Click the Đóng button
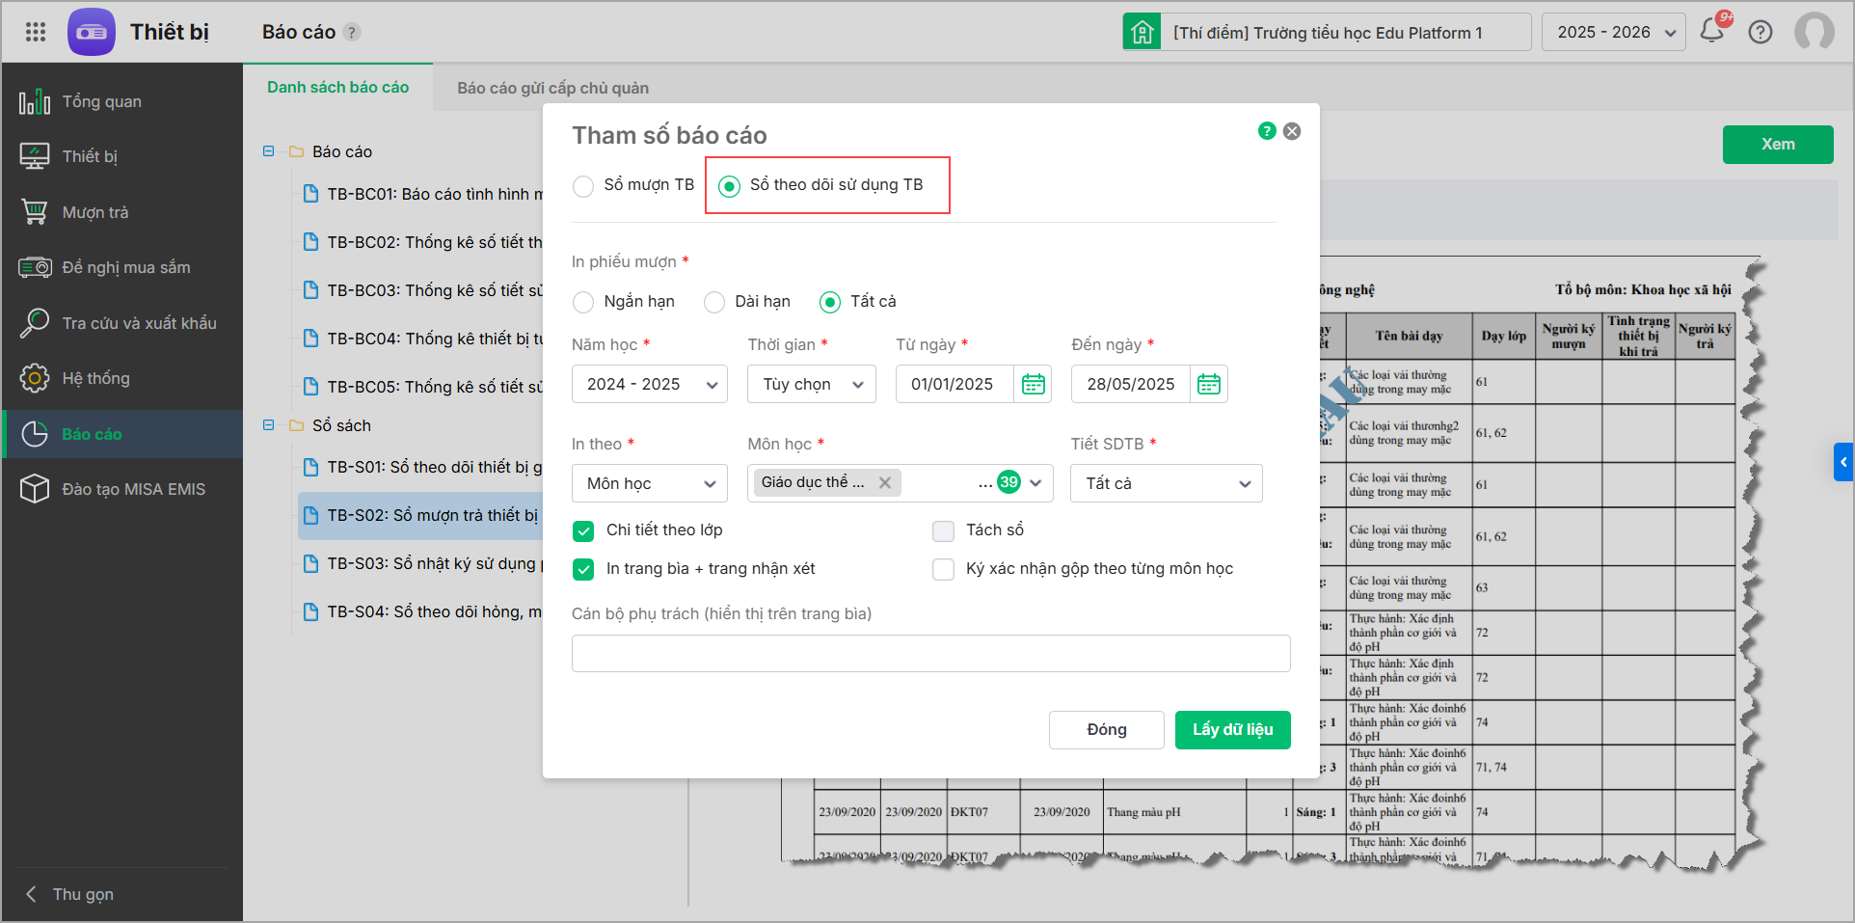Viewport: 1855px width, 923px height. [x=1106, y=729]
